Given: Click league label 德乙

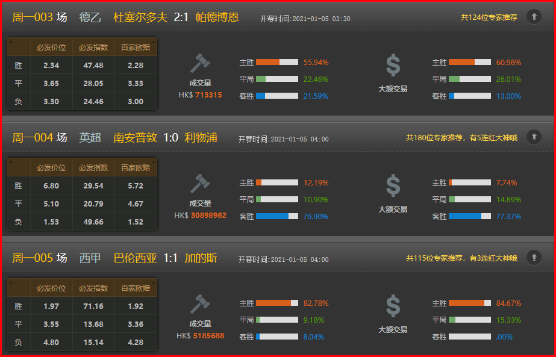Looking at the screenshot, I should pyautogui.click(x=90, y=17).
